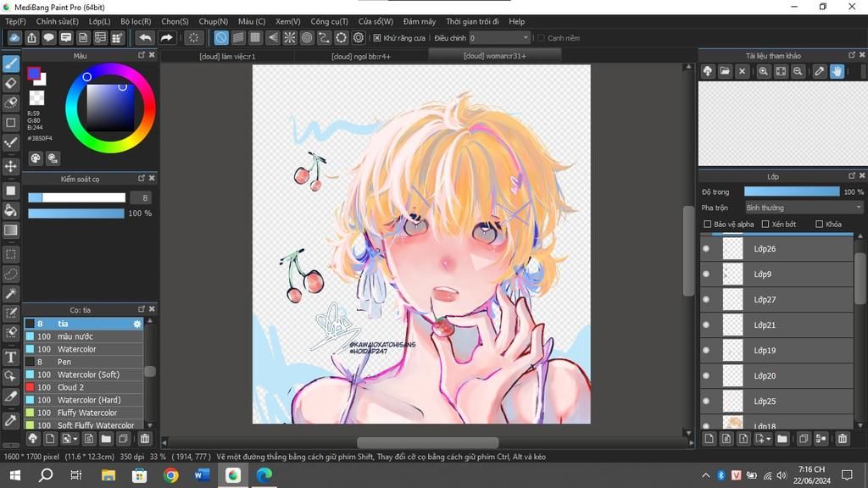
Task: Turn off snap icon in toolbar
Action: [221, 37]
